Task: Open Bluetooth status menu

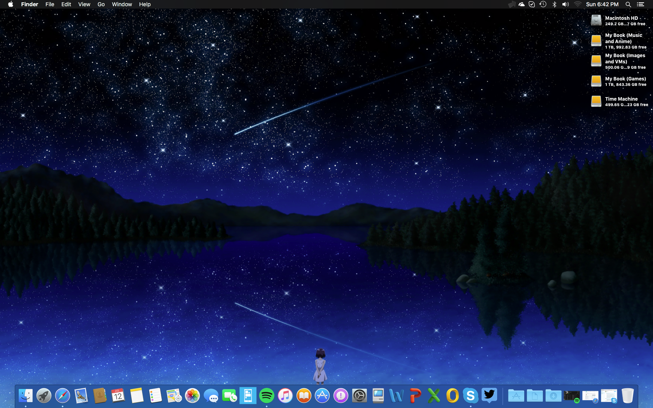Action: [555, 4]
